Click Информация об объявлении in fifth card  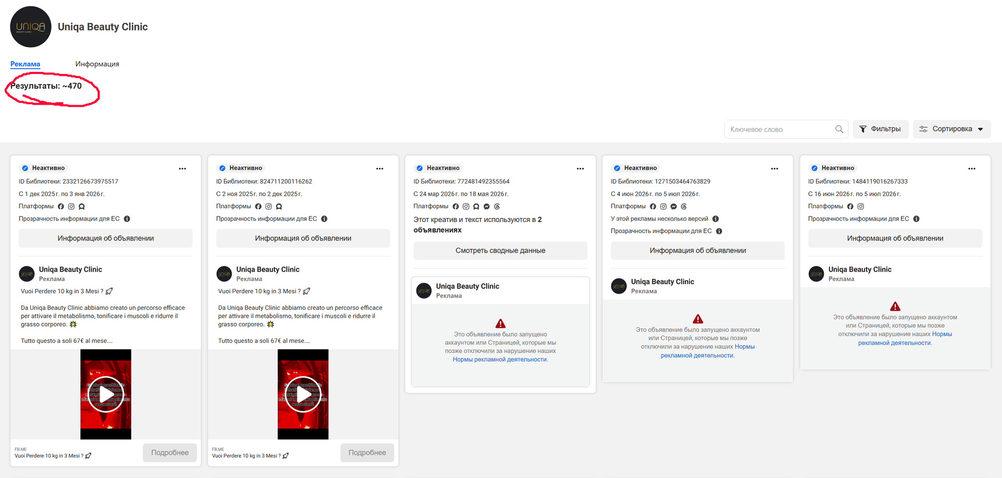[895, 238]
